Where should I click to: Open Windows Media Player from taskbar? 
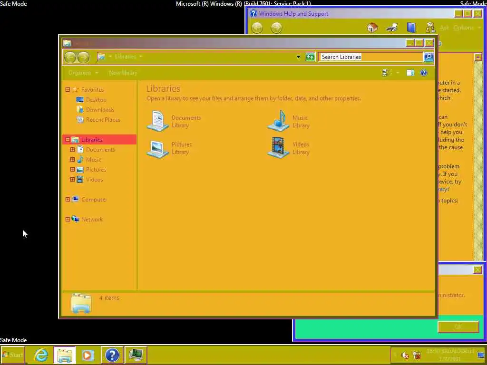tap(88, 355)
